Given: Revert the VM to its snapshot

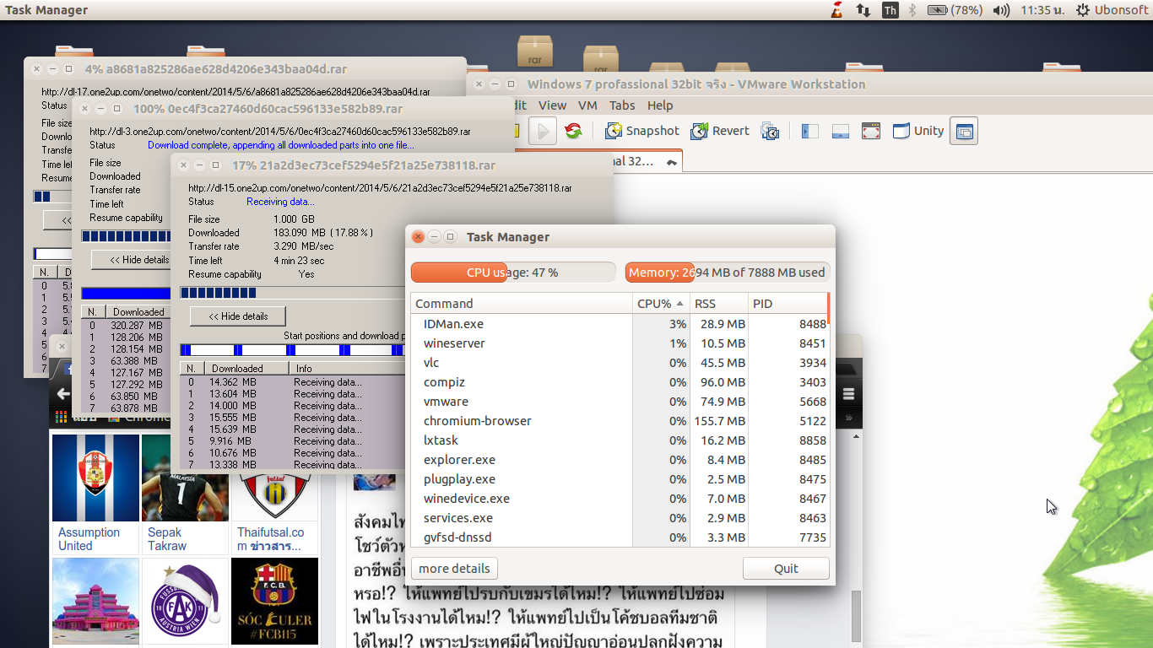Looking at the screenshot, I should pyautogui.click(x=720, y=131).
